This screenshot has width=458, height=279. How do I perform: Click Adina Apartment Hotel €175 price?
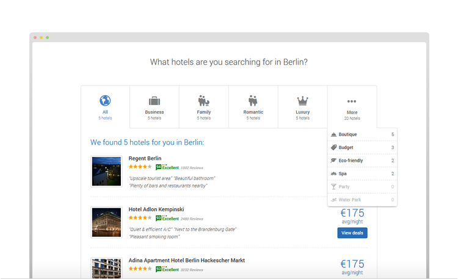[x=352, y=264]
